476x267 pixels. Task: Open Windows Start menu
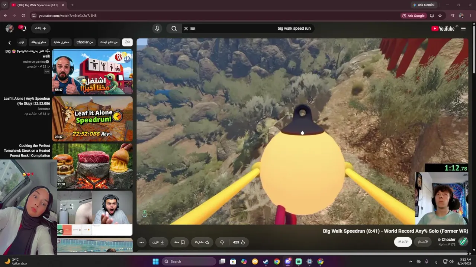click(x=155, y=261)
